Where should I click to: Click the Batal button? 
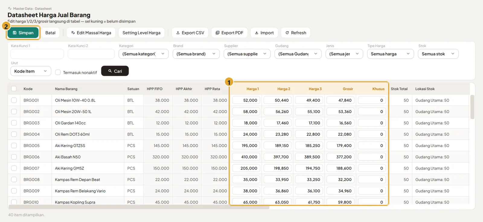tap(50, 33)
